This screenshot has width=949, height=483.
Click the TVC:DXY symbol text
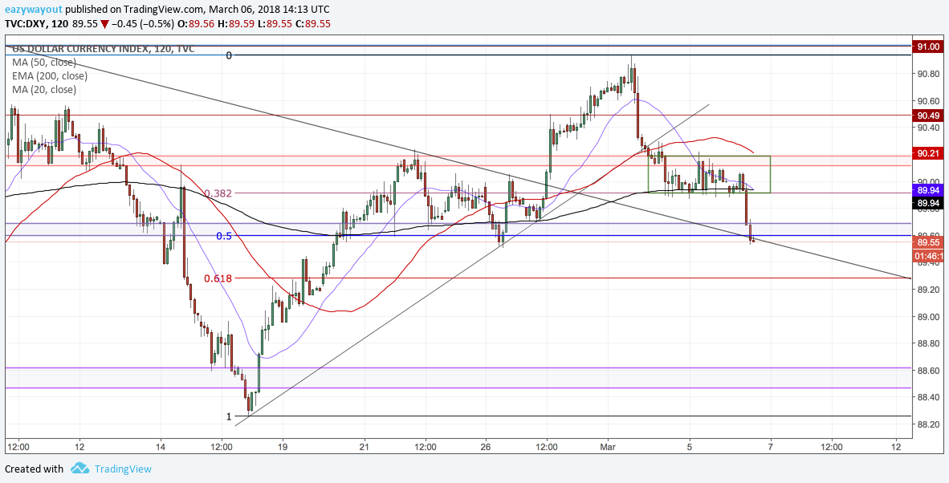click(26, 23)
